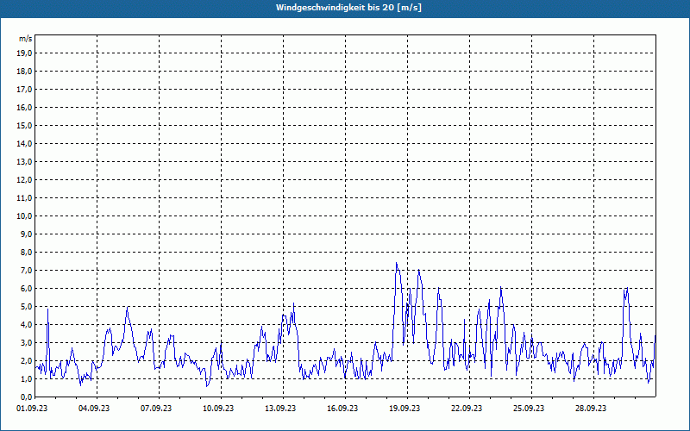Click the chart title 'Windgeschwindigkeit bis 20 [m/s]'
This screenshot has width=690, height=431.
coord(348,8)
